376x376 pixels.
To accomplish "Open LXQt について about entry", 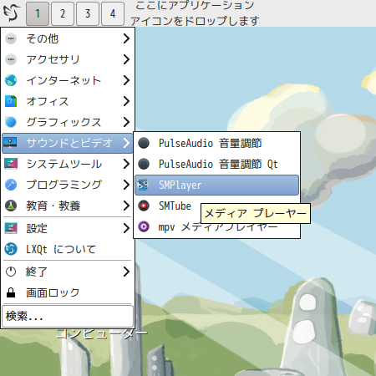I will point(68,249).
